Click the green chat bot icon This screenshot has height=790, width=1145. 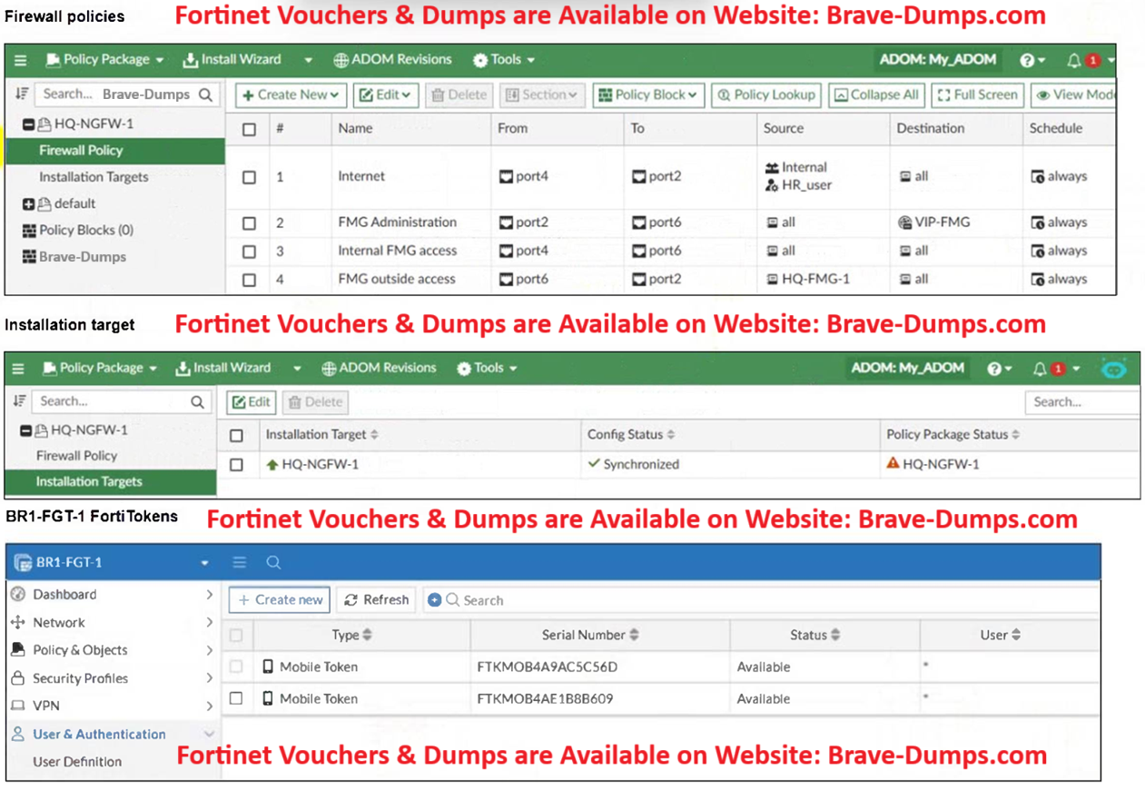[x=1114, y=369]
